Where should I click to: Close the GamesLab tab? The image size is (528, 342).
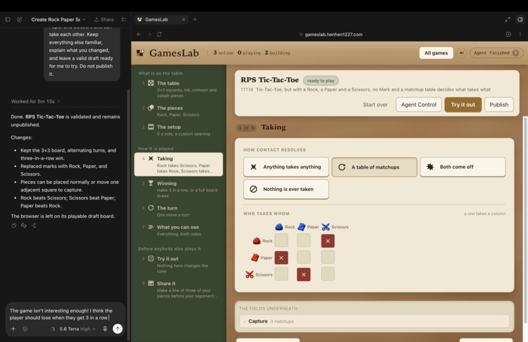183,20
